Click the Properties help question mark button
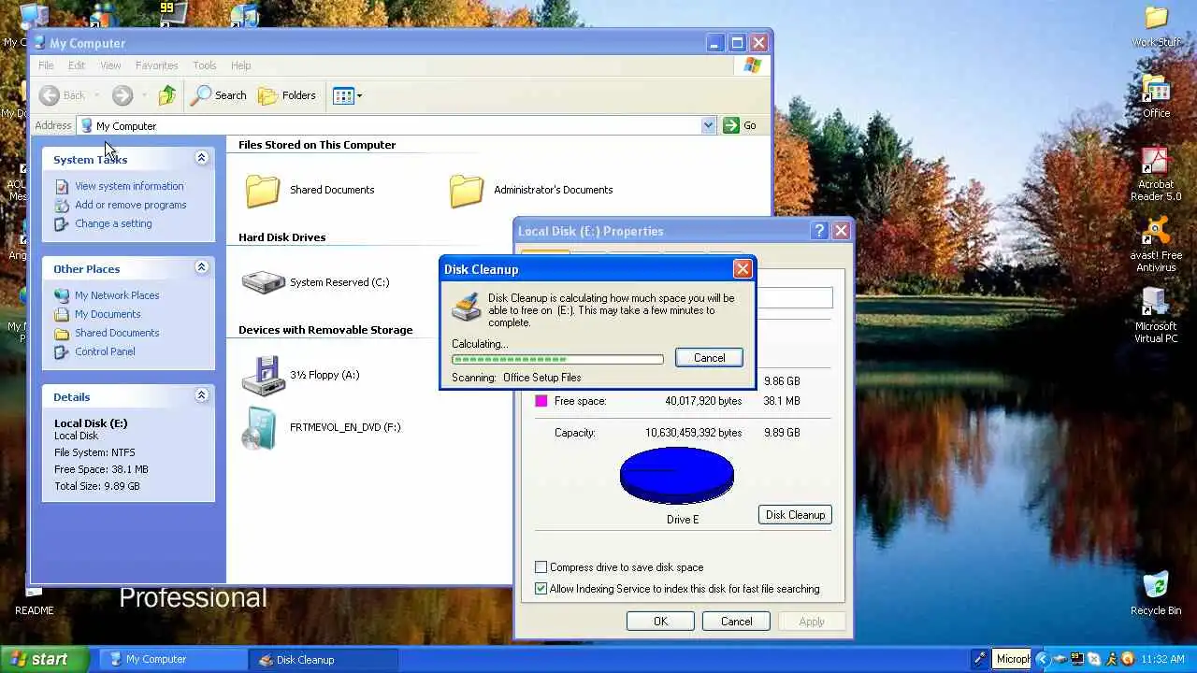The height and width of the screenshot is (673, 1197). 819,231
